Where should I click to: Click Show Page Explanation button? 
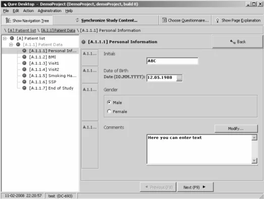[238, 20]
